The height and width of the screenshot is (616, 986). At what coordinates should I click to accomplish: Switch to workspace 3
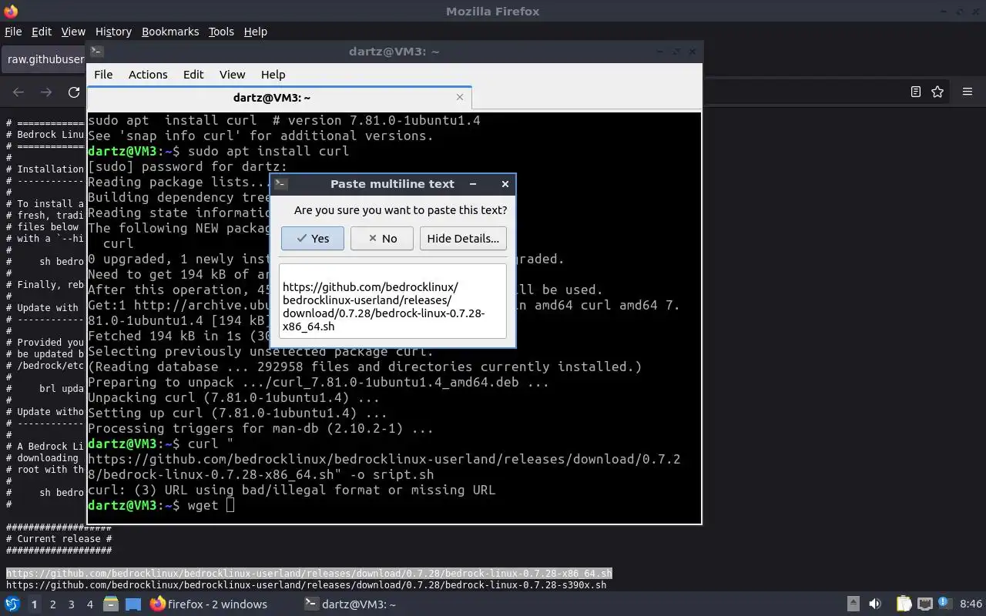(x=71, y=604)
